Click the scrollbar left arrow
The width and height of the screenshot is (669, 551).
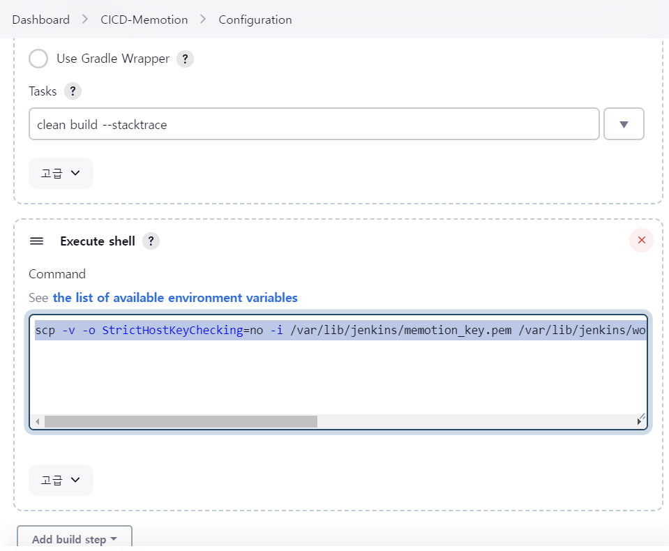click(38, 421)
